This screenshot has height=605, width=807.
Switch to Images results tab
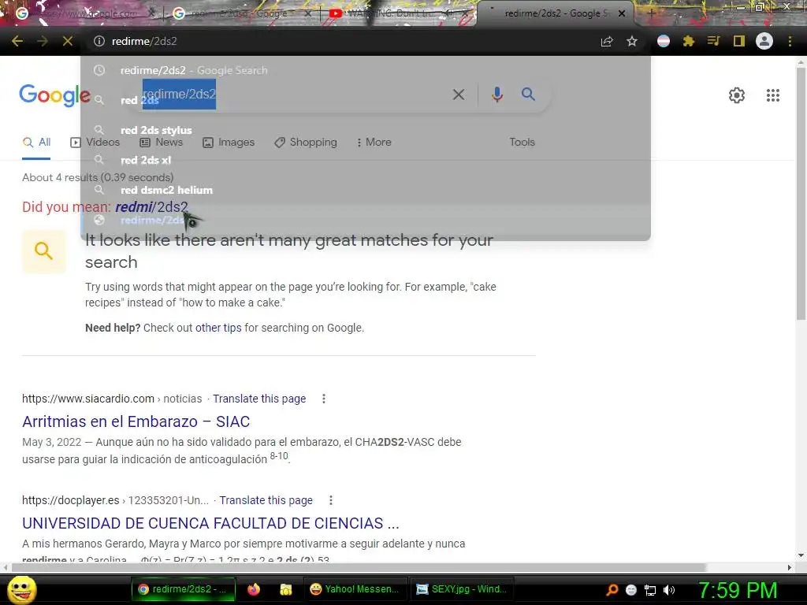pyautogui.click(x=229, y=143)
